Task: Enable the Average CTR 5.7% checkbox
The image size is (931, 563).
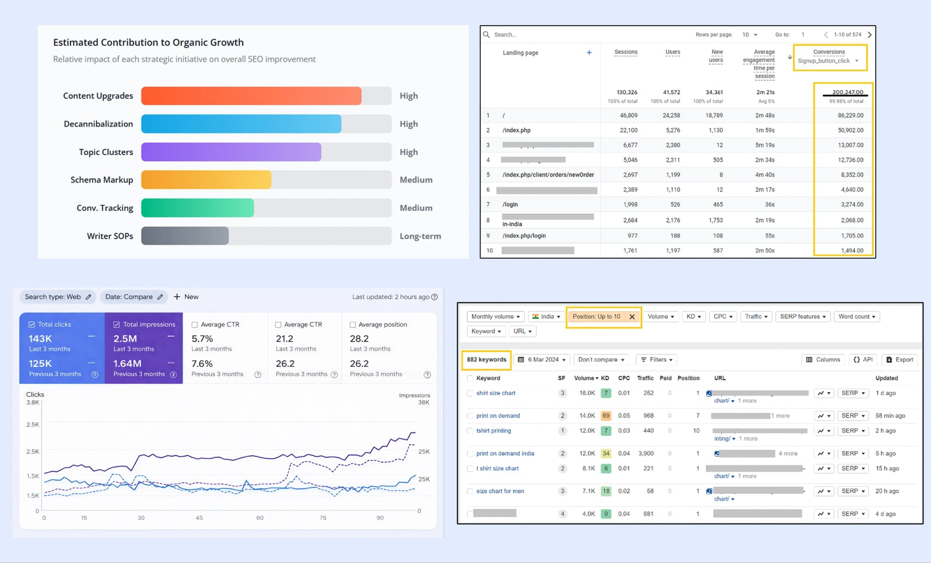Action: [194, 325]
